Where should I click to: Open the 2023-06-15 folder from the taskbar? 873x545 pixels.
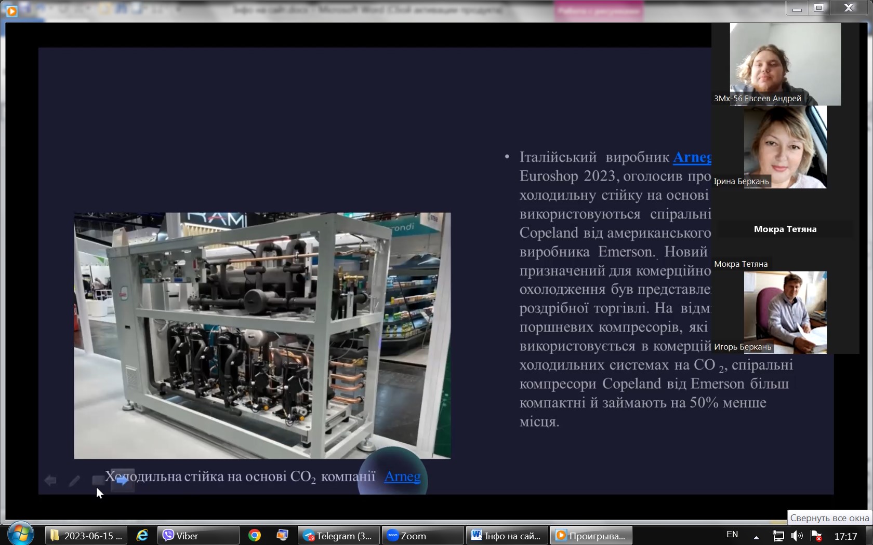86,536
